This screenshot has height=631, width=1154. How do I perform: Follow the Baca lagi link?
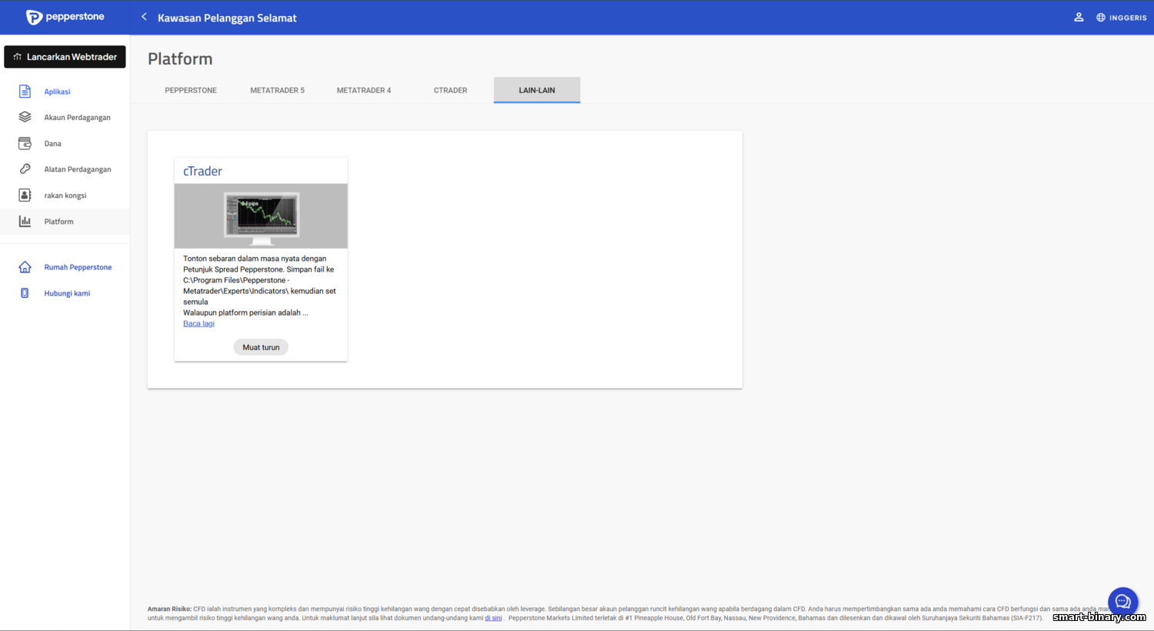pyautogui.click(x=198, y=323)
